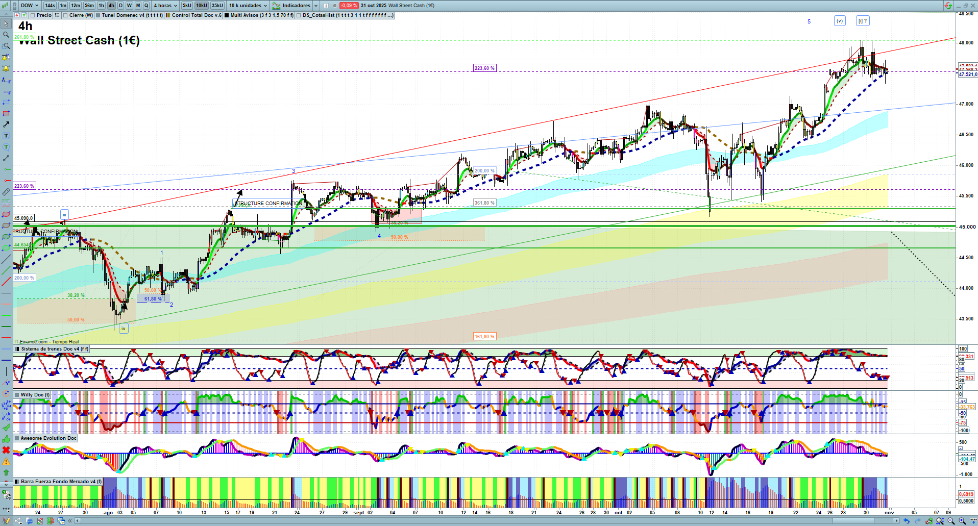The image size is (978, 526).
Task: Select the M monthly timeframe button
Action: coord(138,6)
